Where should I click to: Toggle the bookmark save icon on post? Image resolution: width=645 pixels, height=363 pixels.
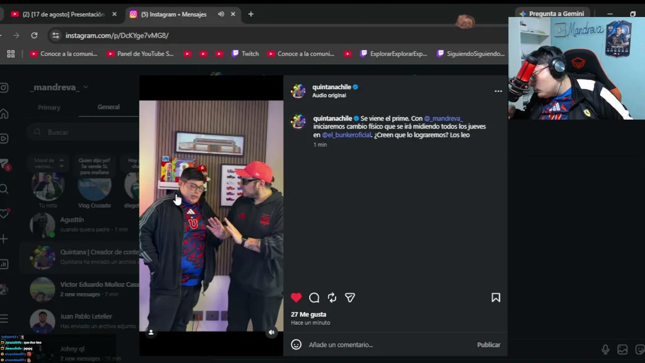(x=496, y=298)
